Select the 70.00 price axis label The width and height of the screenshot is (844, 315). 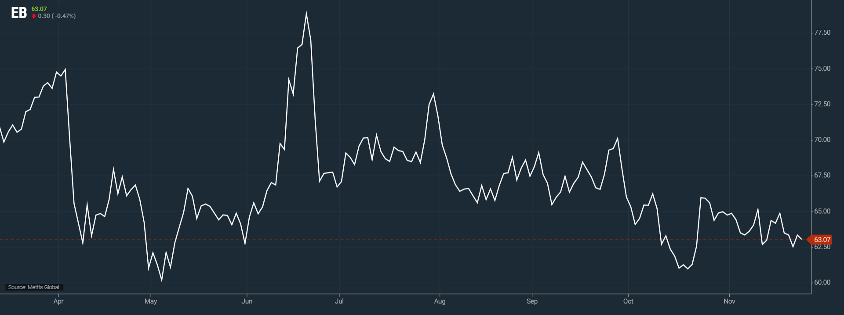pyautogui.click(x=822, y=140)
